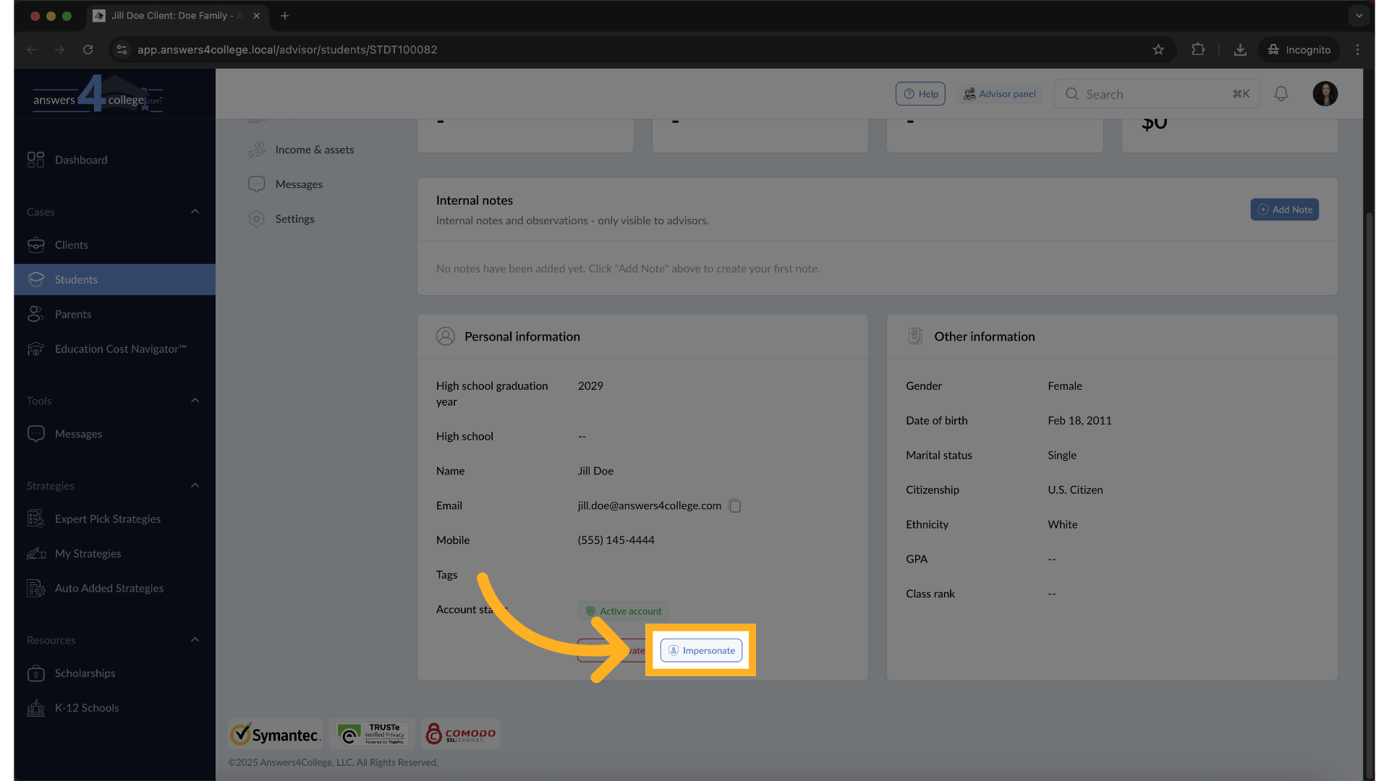Click the notification bell icon
The width and height of the screenshot is (1389, 781).
1281,93
